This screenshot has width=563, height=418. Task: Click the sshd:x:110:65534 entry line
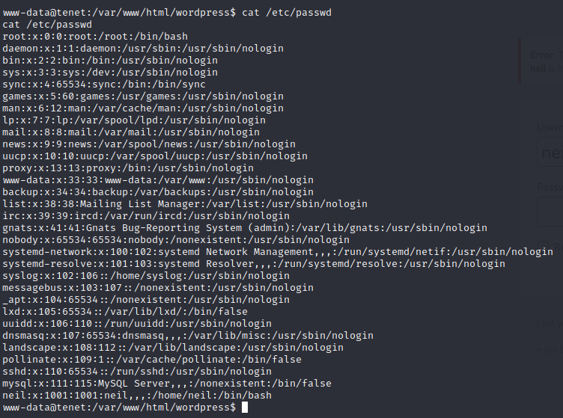(x=137, y=372)
